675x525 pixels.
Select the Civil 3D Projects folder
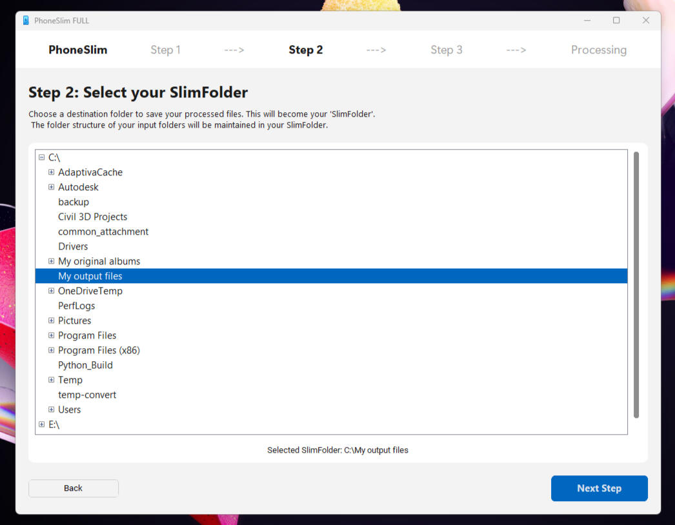point(92,217)
